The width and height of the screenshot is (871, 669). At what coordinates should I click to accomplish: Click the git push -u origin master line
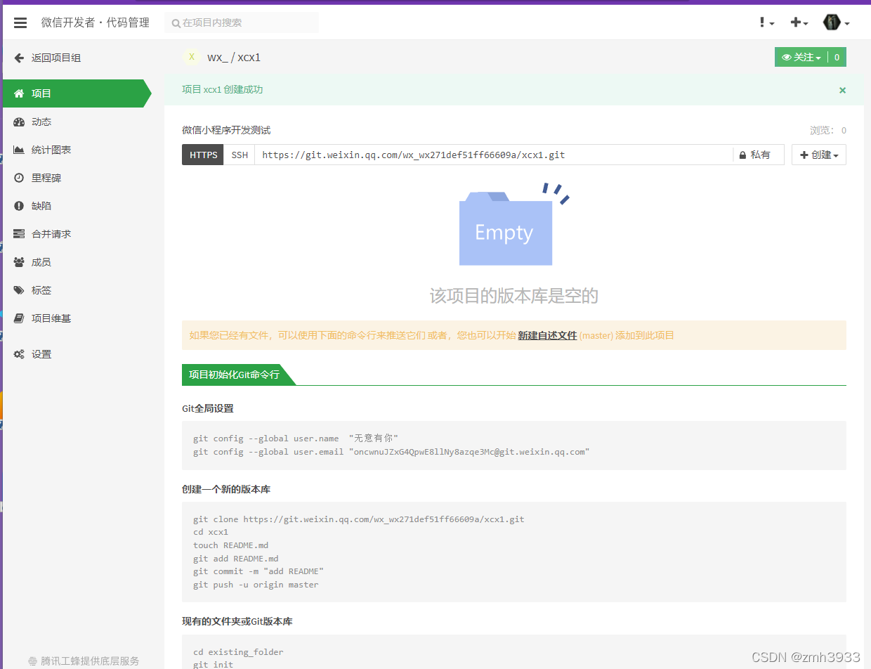tap(256, 585)
